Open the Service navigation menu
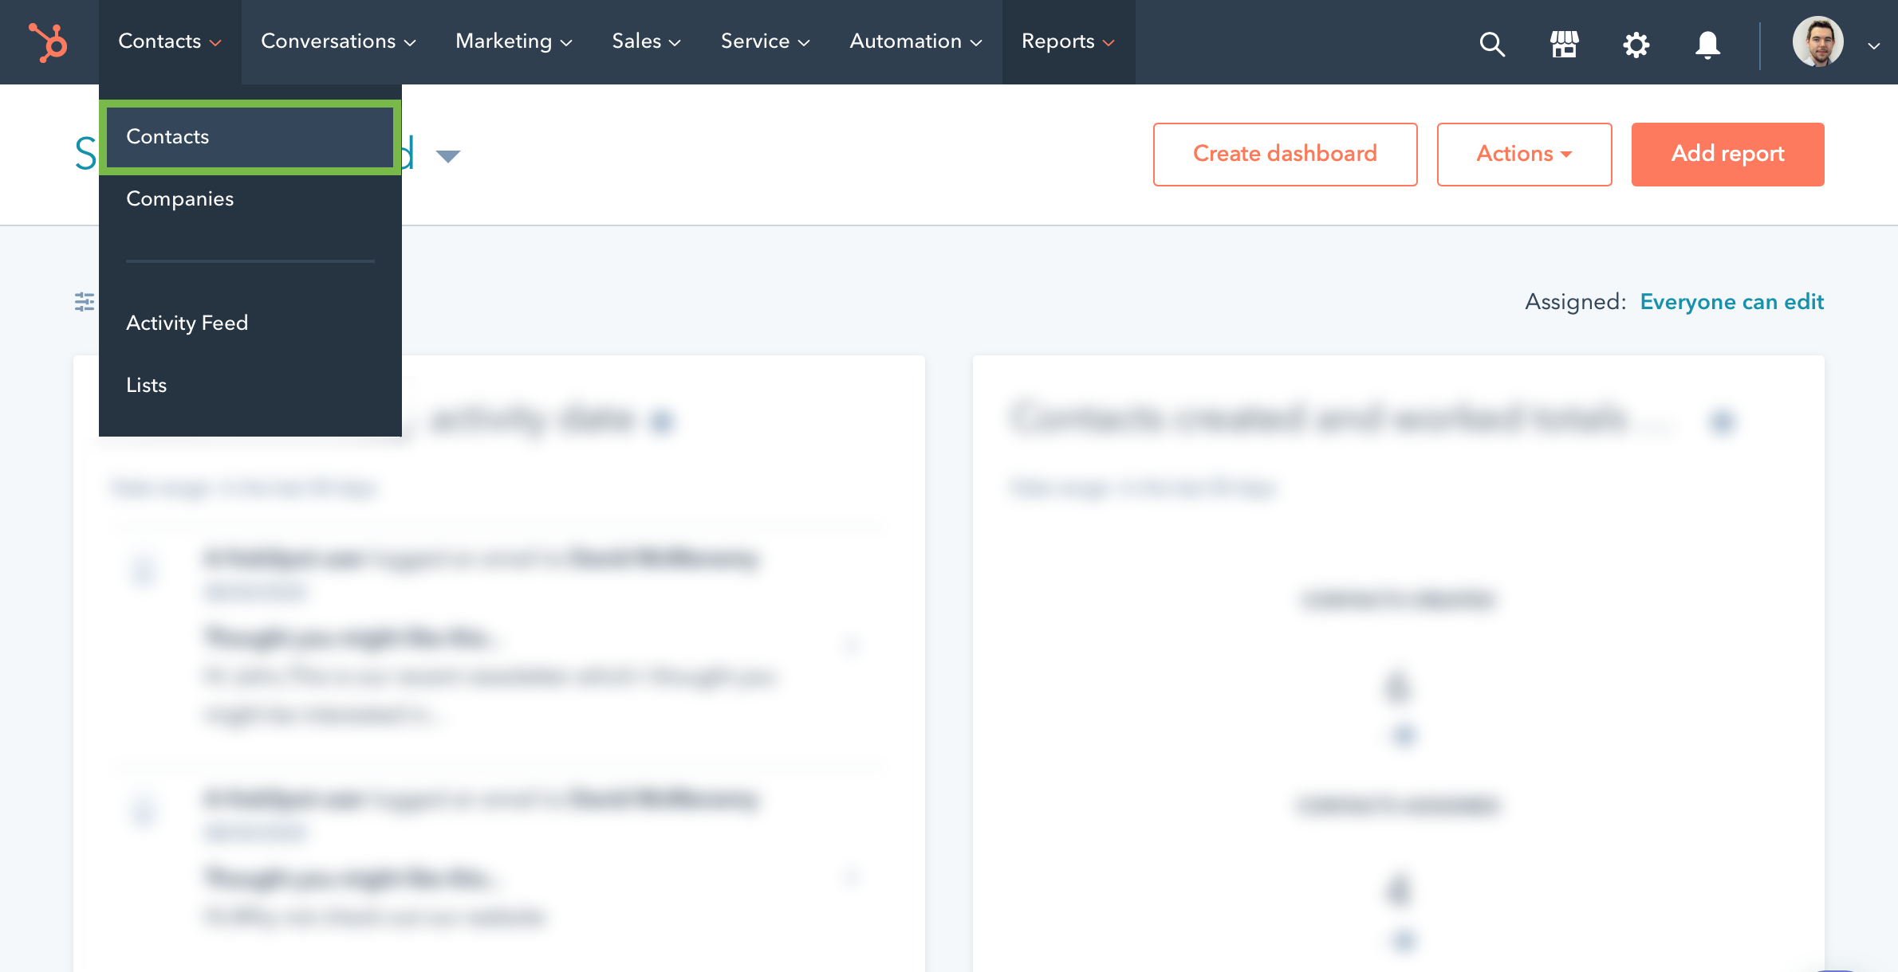The width and height of the screenshot is (1898, 972). [x=765, y=41]
